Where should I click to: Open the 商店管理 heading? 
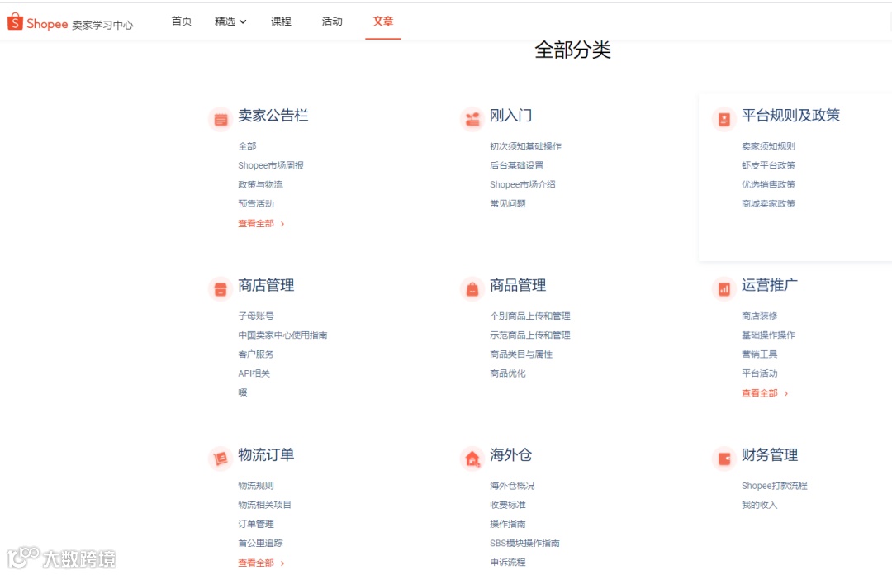266,285
